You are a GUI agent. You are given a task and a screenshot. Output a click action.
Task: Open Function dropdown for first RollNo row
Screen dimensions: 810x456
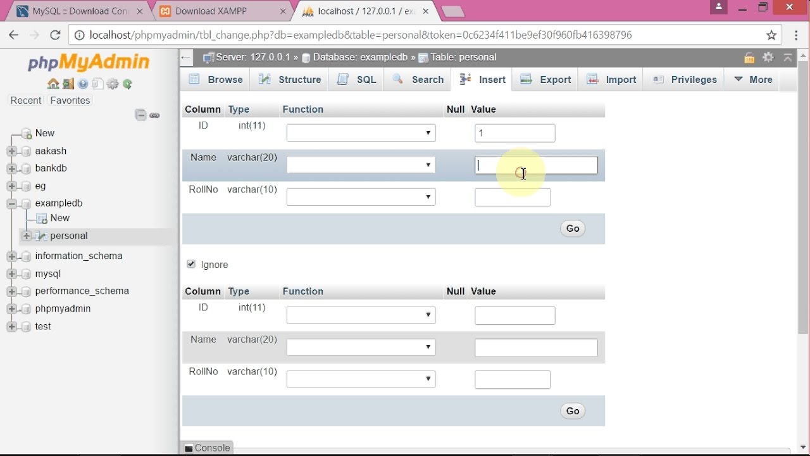[361, 197]
